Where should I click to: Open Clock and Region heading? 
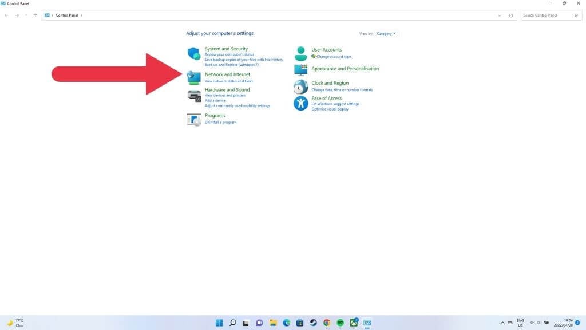tap(330, 83)
